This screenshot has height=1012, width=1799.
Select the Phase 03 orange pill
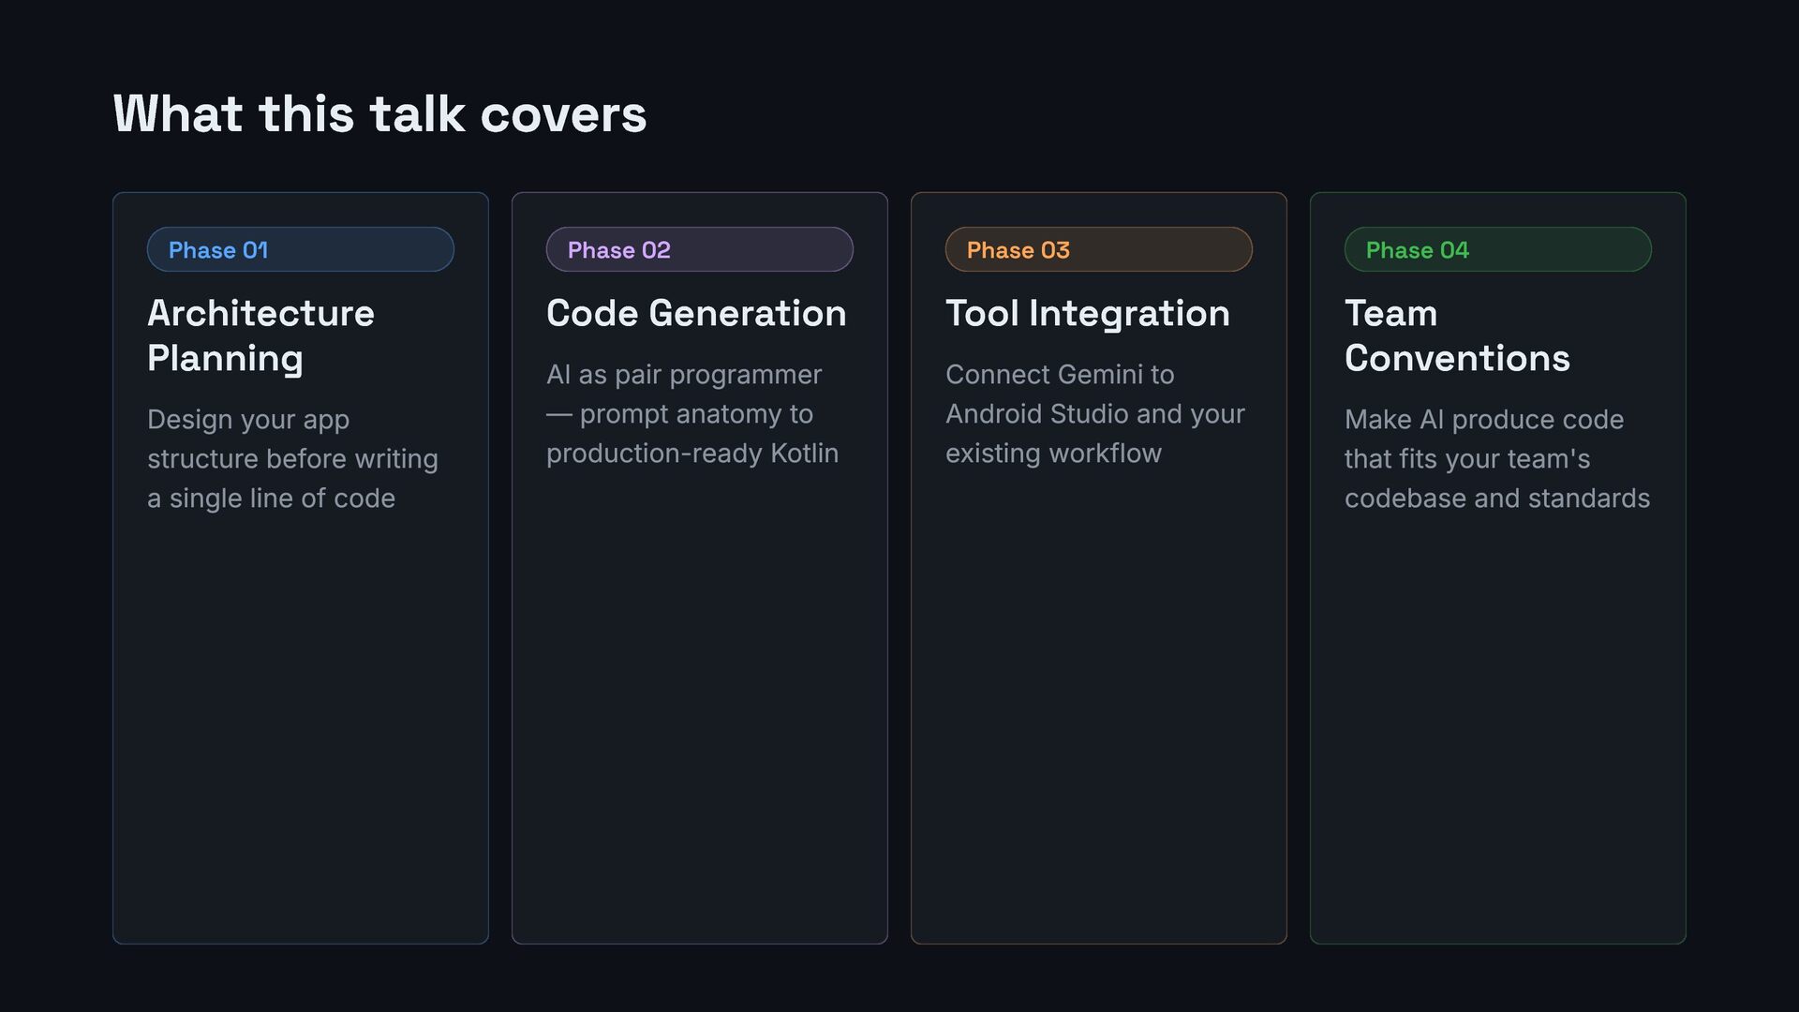tap(1099, 249)
